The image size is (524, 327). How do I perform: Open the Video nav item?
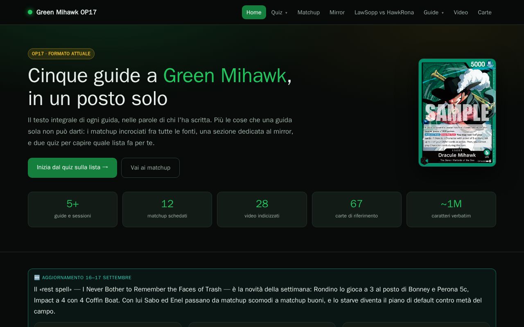461,12
